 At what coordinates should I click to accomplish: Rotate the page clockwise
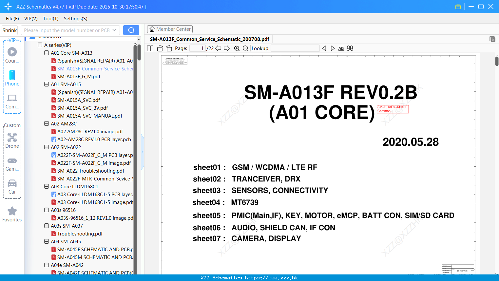pos(169,48)
